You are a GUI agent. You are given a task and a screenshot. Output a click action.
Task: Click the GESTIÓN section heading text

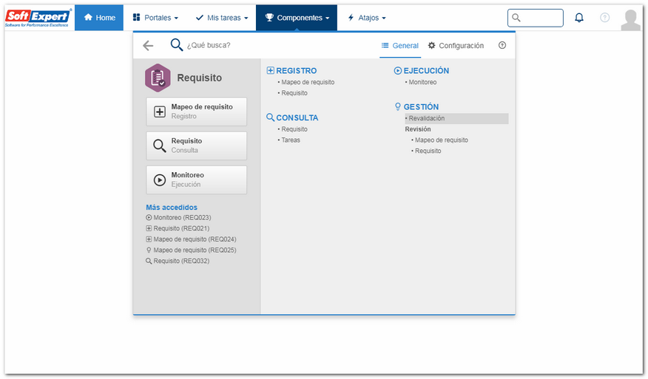421,107
